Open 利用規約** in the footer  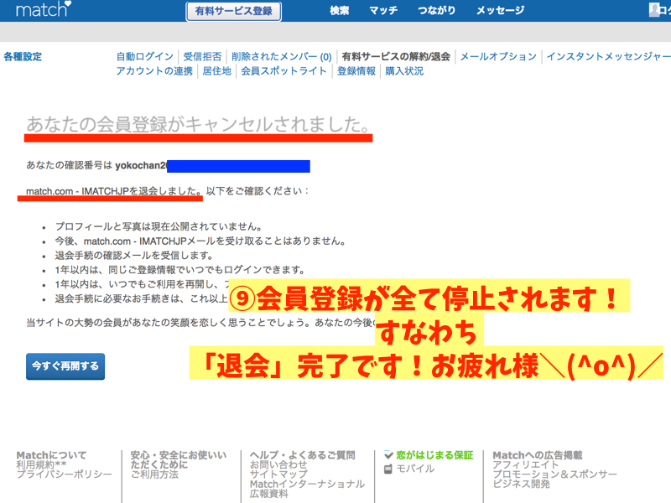point(41,464)
